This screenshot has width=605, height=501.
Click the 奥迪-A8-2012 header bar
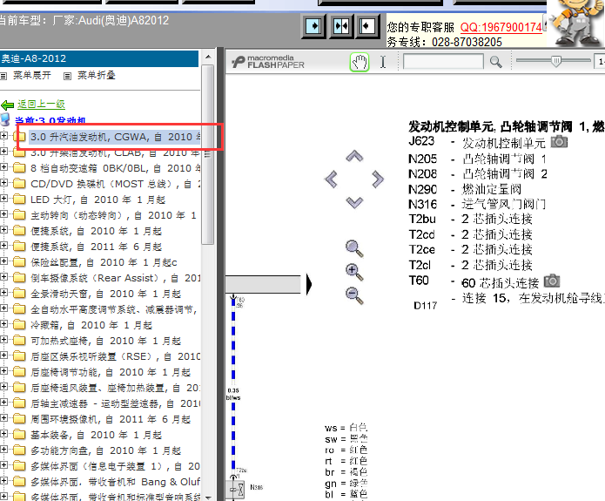(x=99, y=58)
